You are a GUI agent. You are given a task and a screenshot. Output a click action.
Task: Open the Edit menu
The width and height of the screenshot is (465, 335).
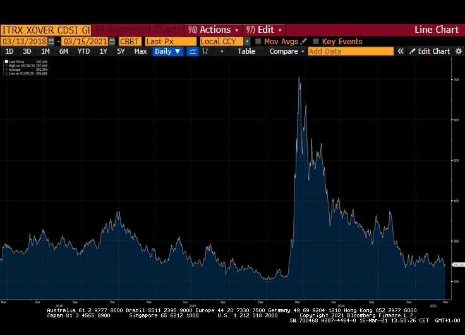coord(264,30)
